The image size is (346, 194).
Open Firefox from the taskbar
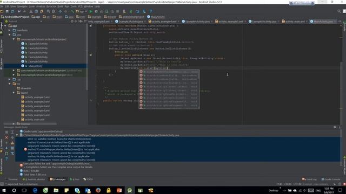(98, 190)
